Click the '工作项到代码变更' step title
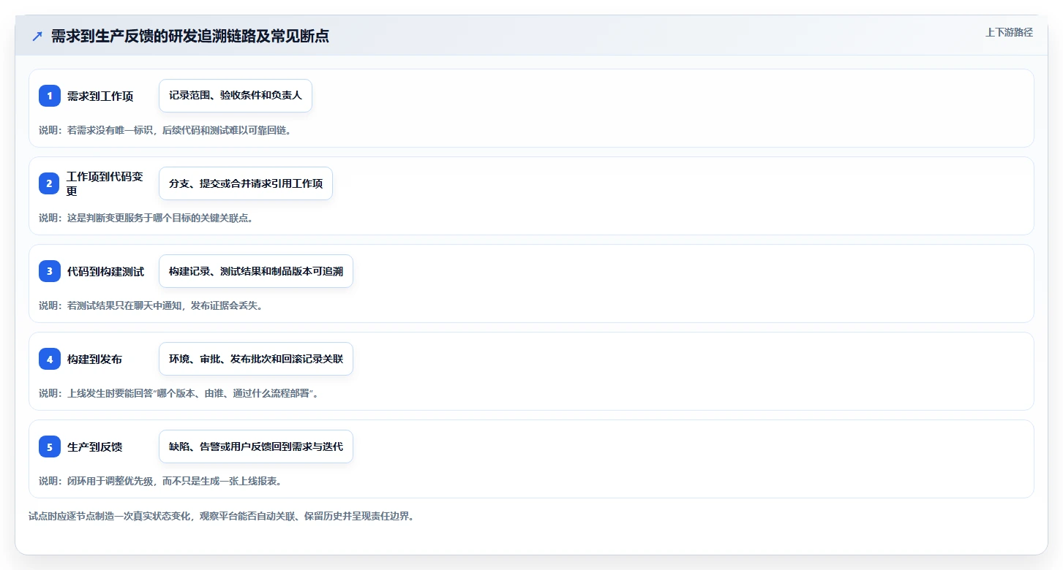 [105, 183]
